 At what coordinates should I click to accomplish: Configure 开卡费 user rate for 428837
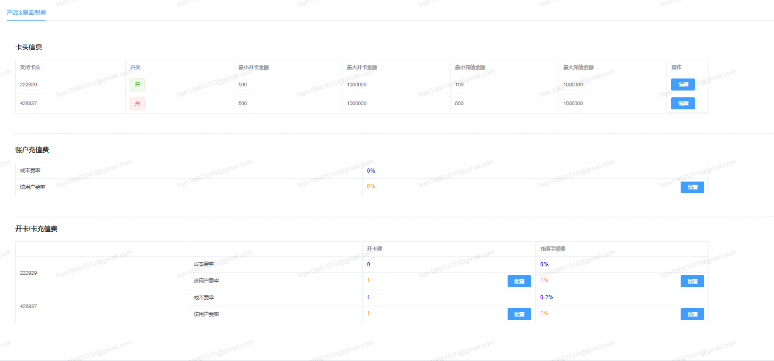click(x=519, y=314)
